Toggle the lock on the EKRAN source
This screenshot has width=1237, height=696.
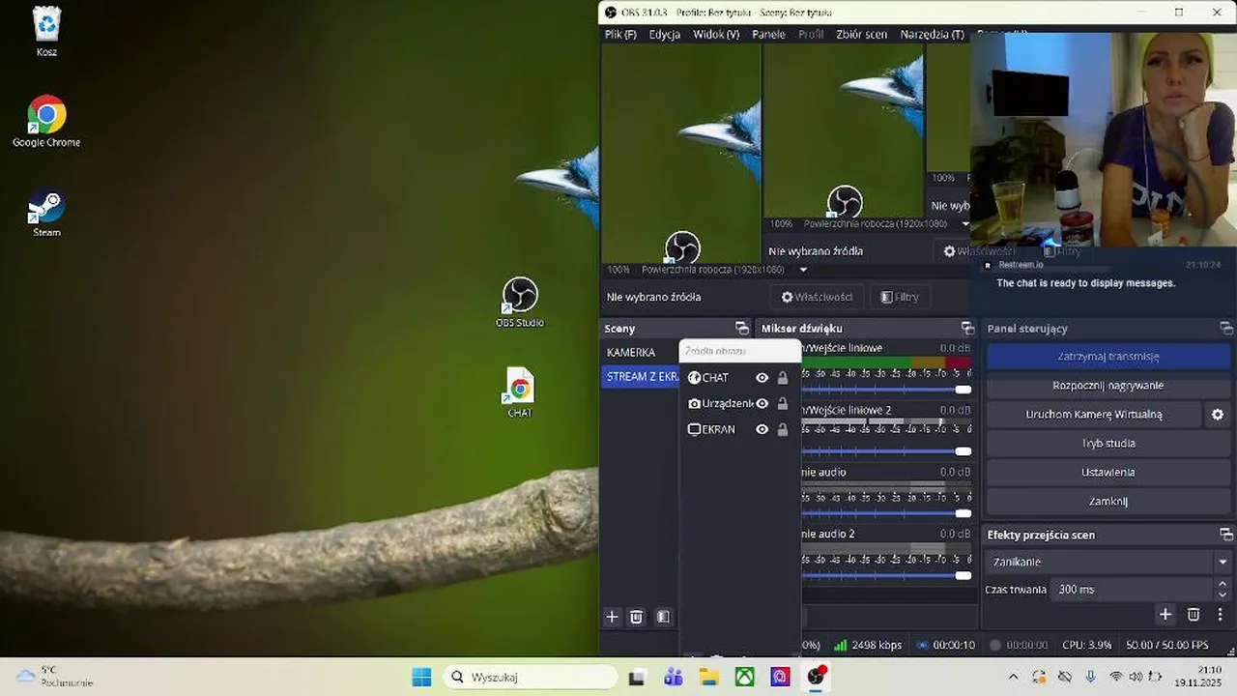pyautogui.click(x=783, y=429)
